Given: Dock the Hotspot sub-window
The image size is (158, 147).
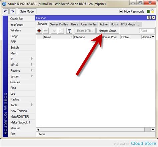Looking at the screenshot, I should pos(149,18).
